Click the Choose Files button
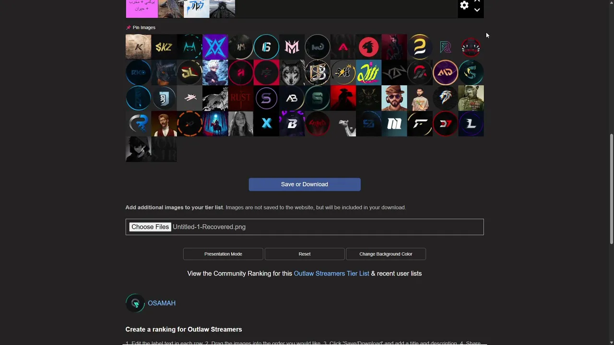The image size is (614, 345). [150, 227]
